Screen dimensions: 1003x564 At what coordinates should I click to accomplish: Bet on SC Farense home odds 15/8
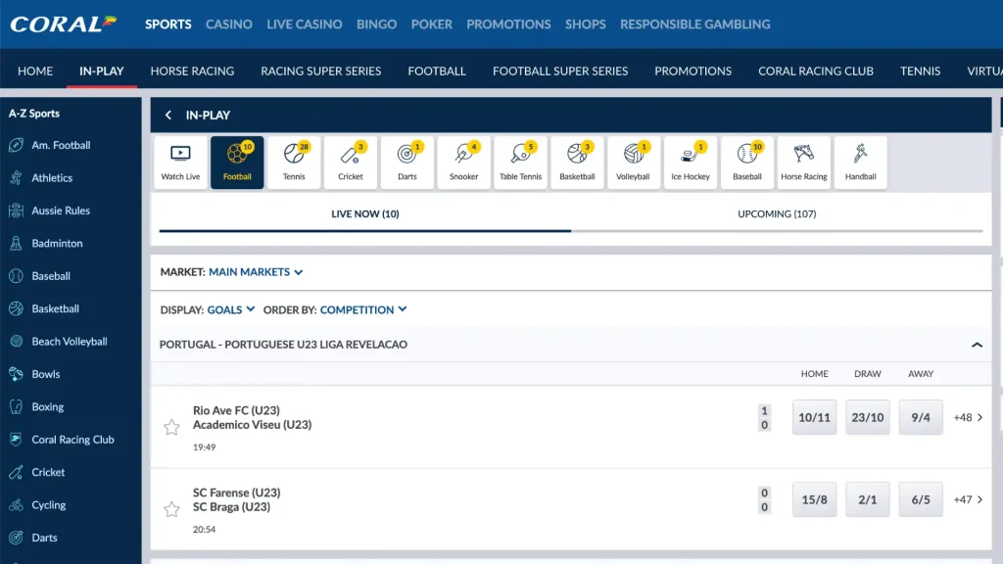coord(814,499)
